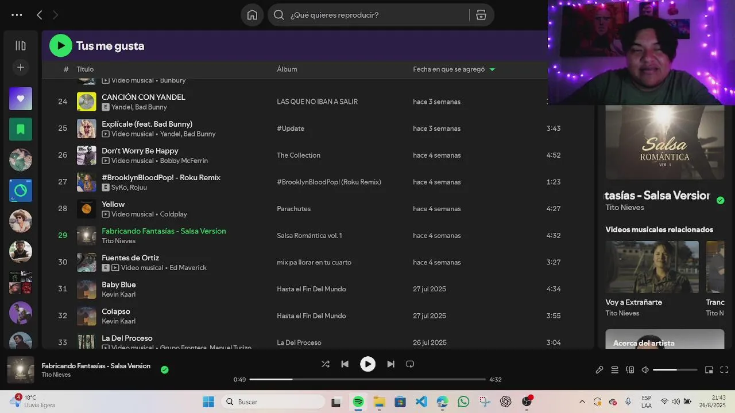Open artist Bobby McFerrin link
The image size is (735, 413).
point(184,161)
